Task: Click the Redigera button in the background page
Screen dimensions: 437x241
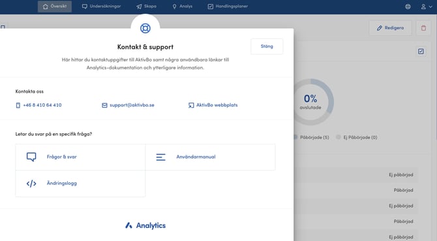Action: point(390,28)
